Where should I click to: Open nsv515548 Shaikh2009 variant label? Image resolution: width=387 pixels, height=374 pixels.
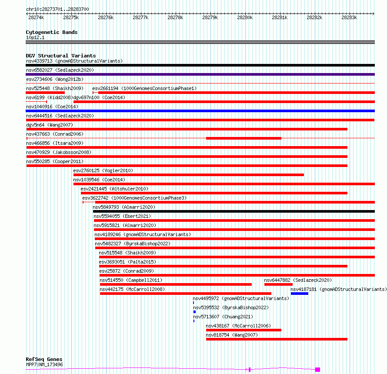(127, 253)
